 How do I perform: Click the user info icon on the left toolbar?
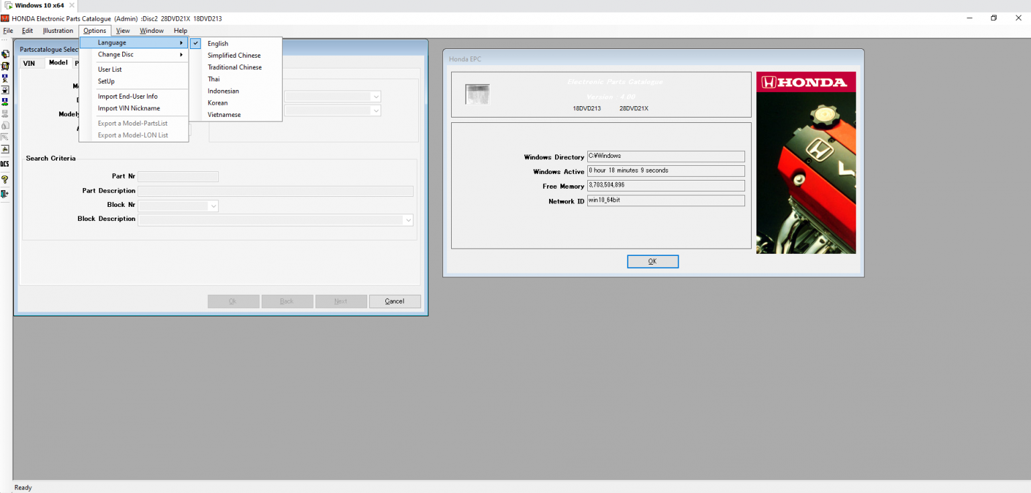point(5,77)
